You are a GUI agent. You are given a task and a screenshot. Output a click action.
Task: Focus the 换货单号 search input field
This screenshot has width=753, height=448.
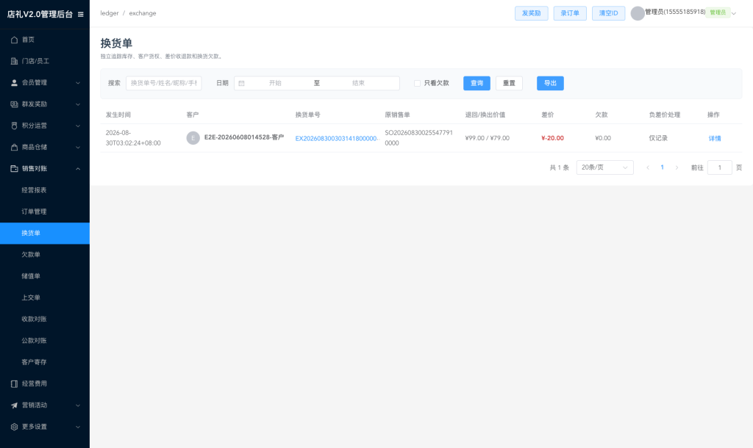[164, 84]
